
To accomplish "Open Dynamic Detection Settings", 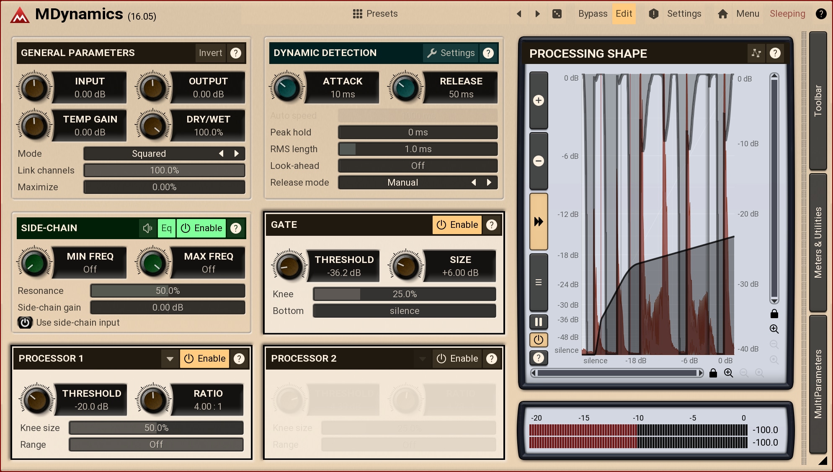I will point(451,53).
